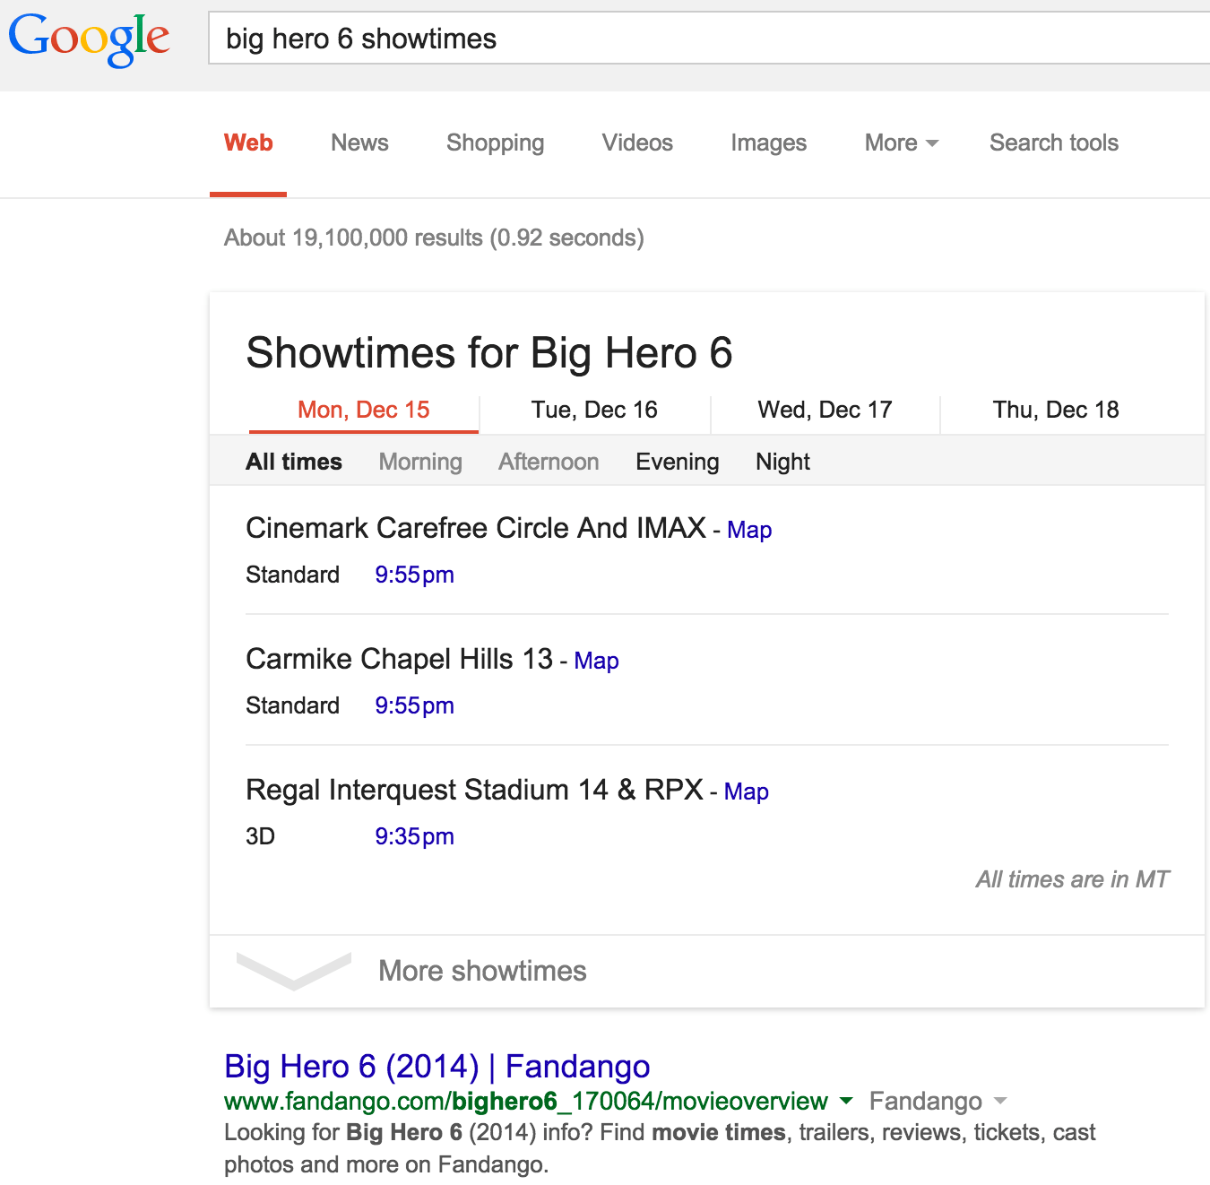Open Map for Cinemark Carefree Circle
The image size is (1210, 1185).
(x=749, y=530)
